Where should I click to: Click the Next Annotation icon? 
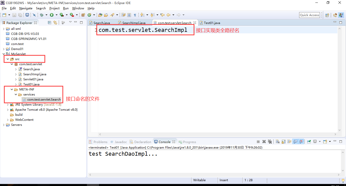click(142, 15)
